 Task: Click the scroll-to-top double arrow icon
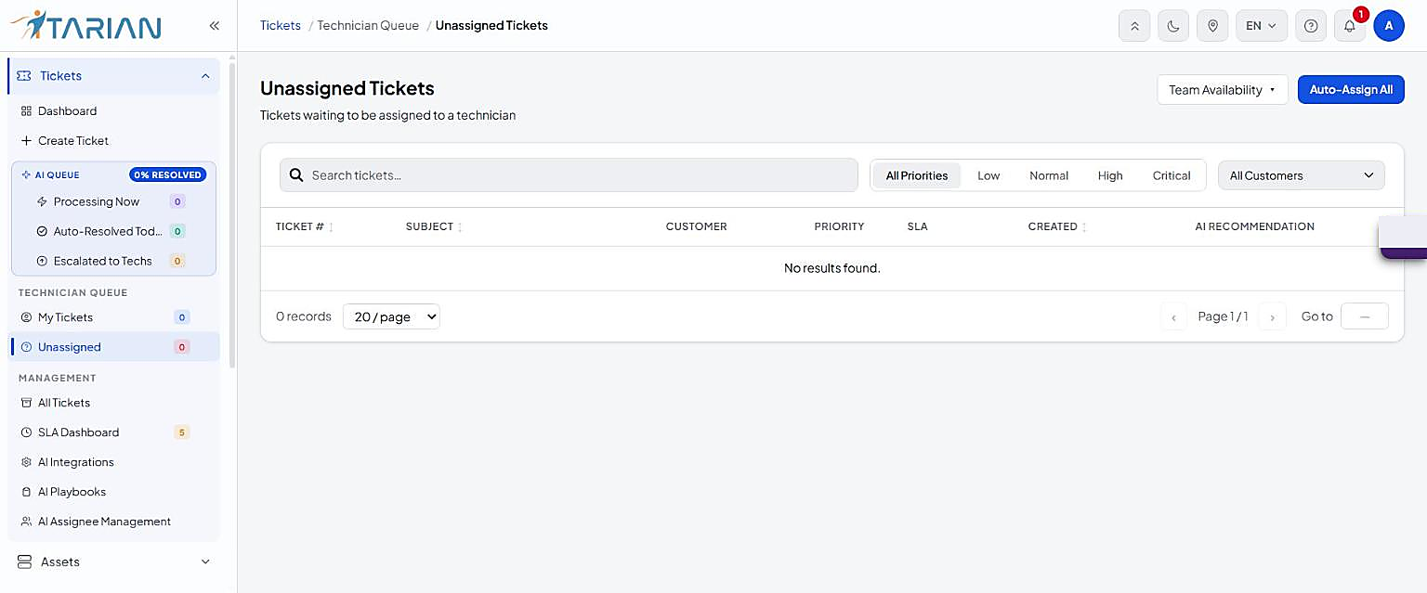1134,26
